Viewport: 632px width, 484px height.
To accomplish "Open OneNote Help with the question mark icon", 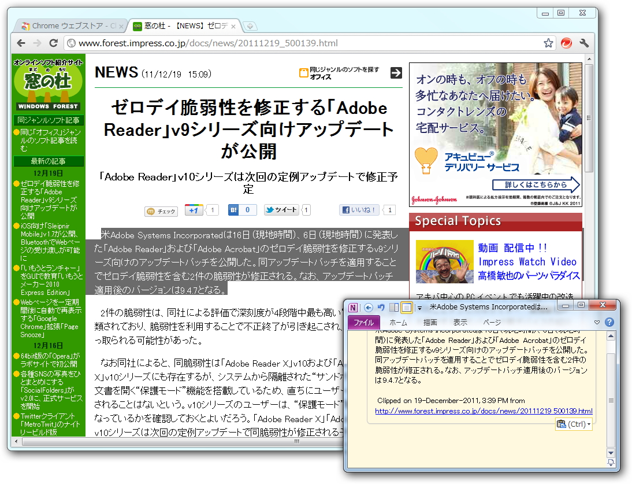I will tap(610, 322).
